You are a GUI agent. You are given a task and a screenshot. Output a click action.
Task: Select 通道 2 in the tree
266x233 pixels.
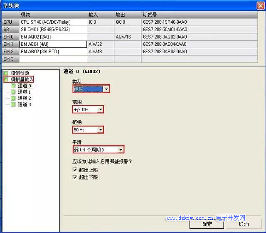pos(25,98)
